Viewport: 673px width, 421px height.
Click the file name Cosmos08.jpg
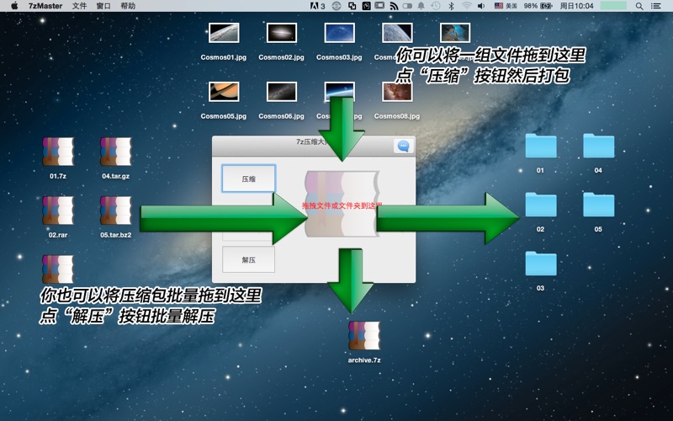[x=397, y=116]
